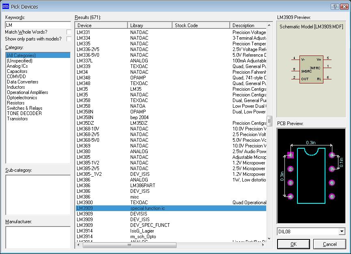
Task: Click the help question mark button
Action: 334,6
